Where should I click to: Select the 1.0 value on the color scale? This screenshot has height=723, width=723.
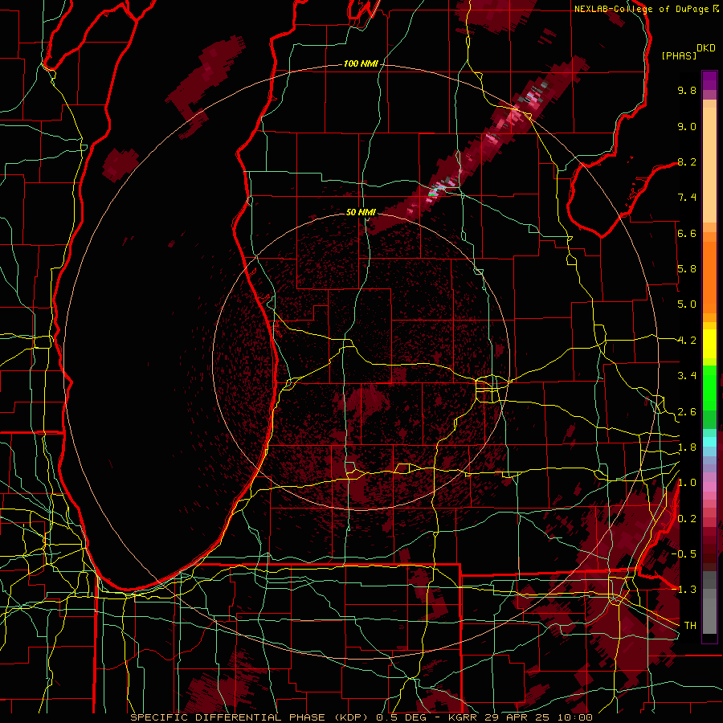pos(687,483)
